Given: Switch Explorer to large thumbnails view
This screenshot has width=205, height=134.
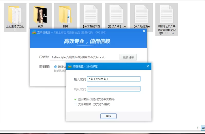Looking at the screenshot, I should click(203, 128).
